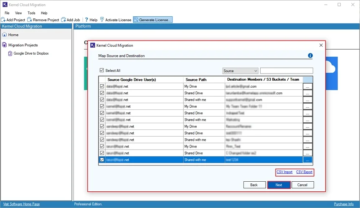Open the Tools menu
Screen dimensions: 360x208
pos(31,13)
